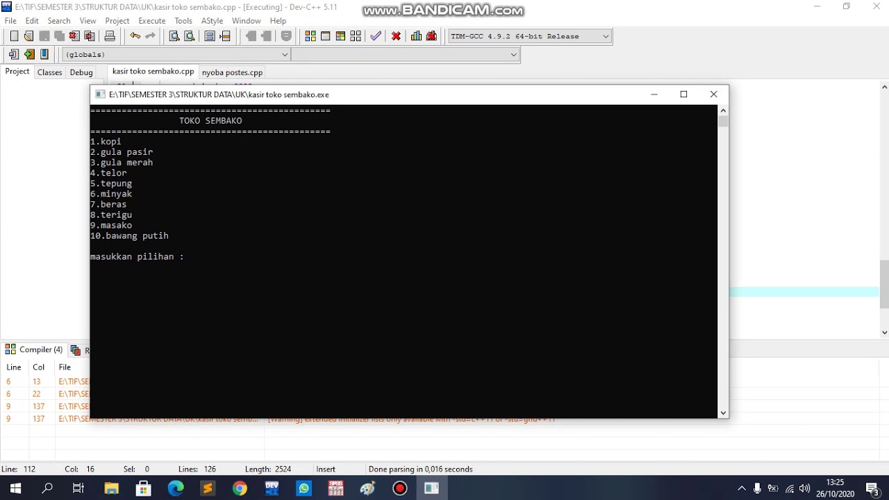Click the Compile & Run toolbar icon
This screenshot has height=500, width=889.
[340, 36]
